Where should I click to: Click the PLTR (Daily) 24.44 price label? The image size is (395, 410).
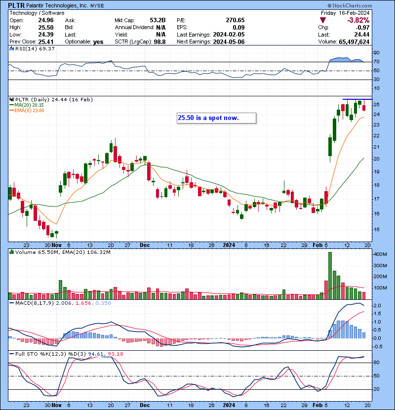(54, 99)
